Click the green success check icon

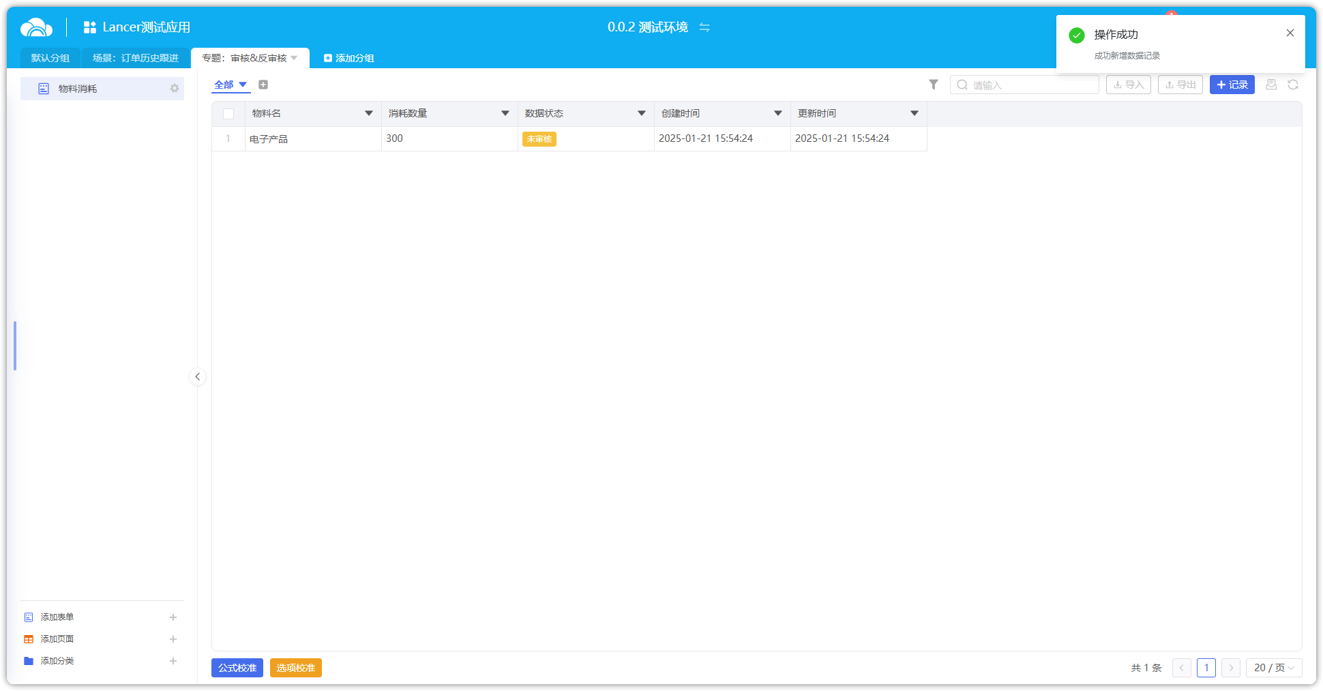coord(1077,35)
